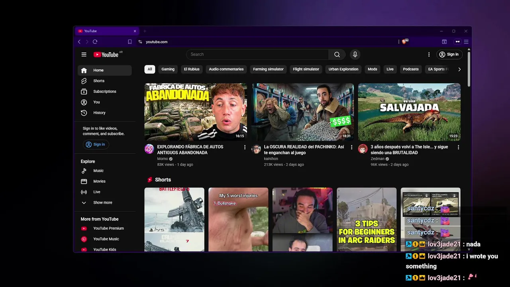Select the Audio commentaries chip

226,69
